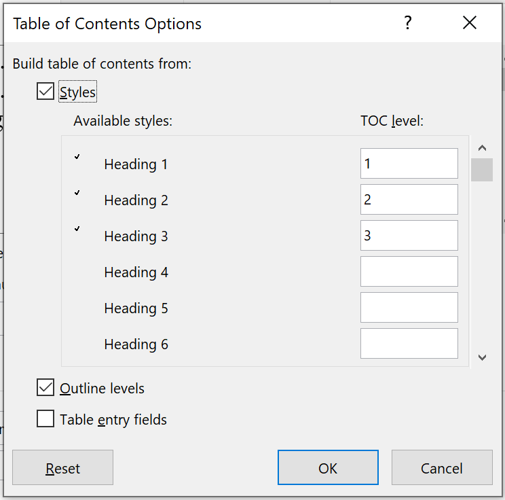Confirm with the OK button
Viewport: 505px width, 500px height.
click(x=328, y=467)
